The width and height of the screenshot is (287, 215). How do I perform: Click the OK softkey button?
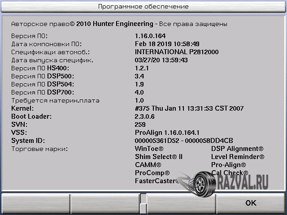click(x=250, y=203)
